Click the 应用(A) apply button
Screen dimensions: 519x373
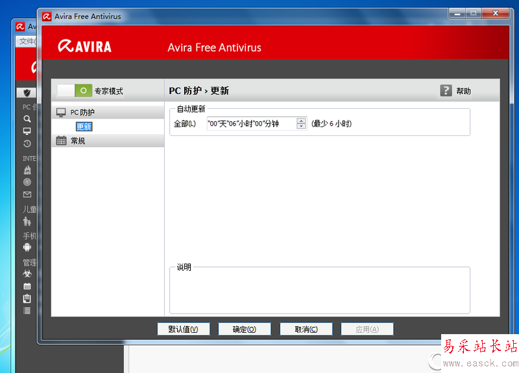pyautogui.click(x=367, y=329)
